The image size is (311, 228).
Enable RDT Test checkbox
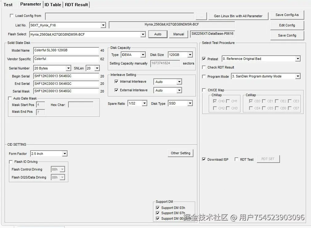click(x=236, y=159)
